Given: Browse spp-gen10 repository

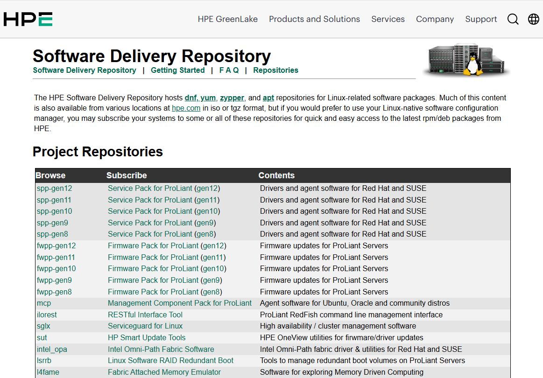Looking at the screenshot, I should (x=54, y=211).
